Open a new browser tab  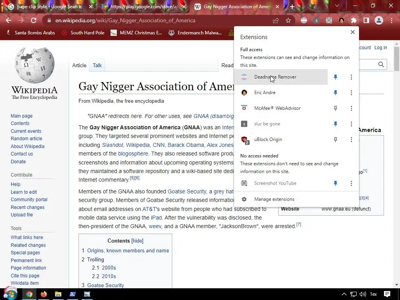point(292,7)
